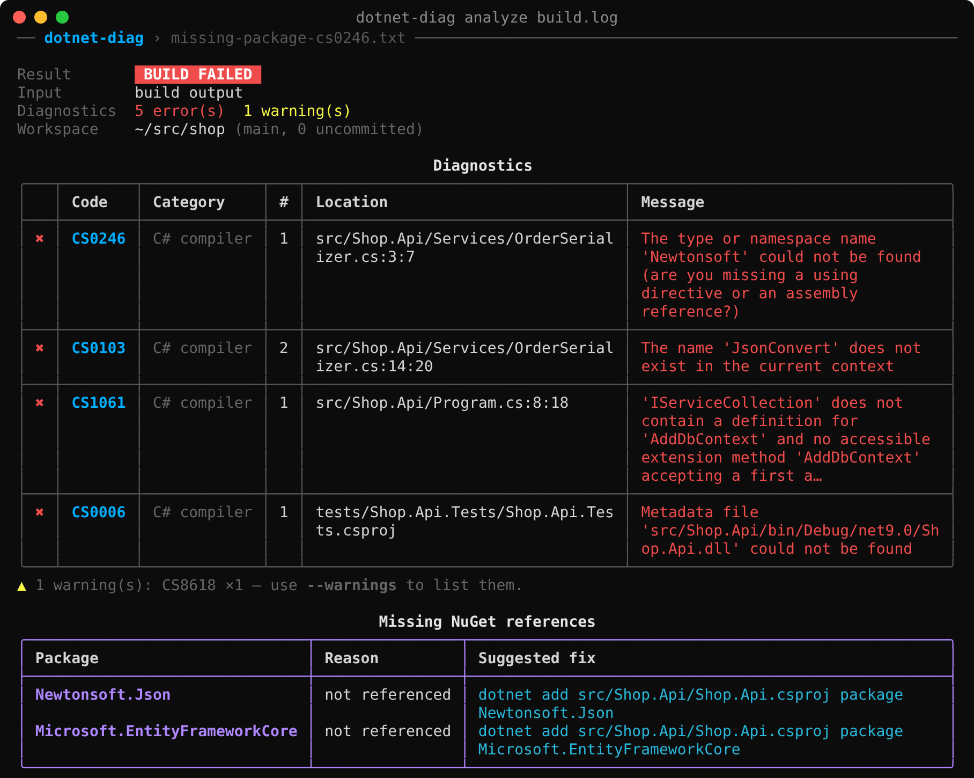
Task: Select the 'AddDbContext' error message
Action: (x=786, y=439)
